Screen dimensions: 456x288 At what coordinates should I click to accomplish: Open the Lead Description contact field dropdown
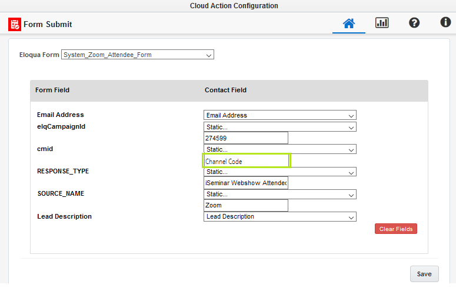(x=279, y=217)
